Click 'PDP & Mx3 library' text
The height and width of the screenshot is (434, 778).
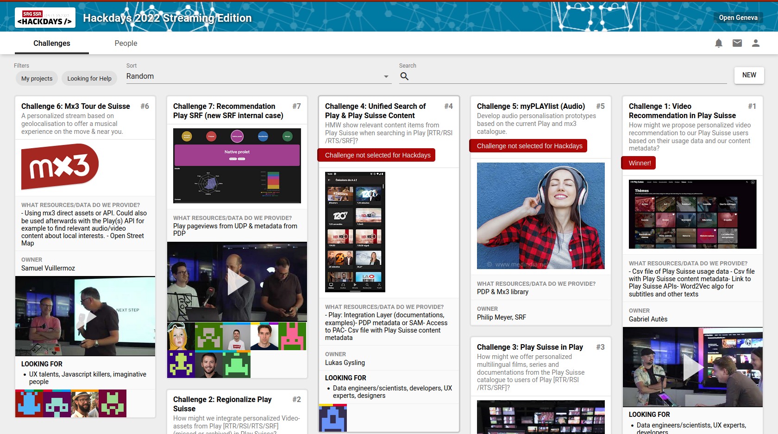pos(502,292)
